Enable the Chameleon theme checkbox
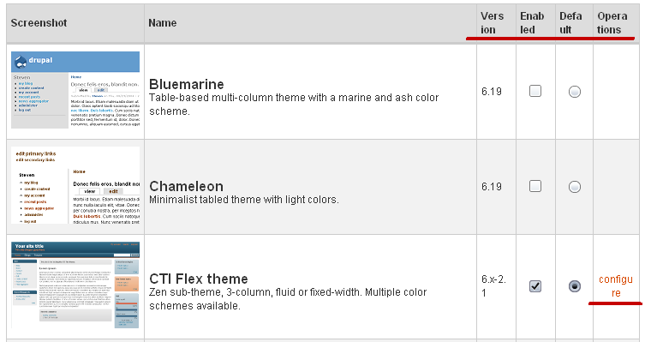This screenshot has height=342, width=645. 535,186
